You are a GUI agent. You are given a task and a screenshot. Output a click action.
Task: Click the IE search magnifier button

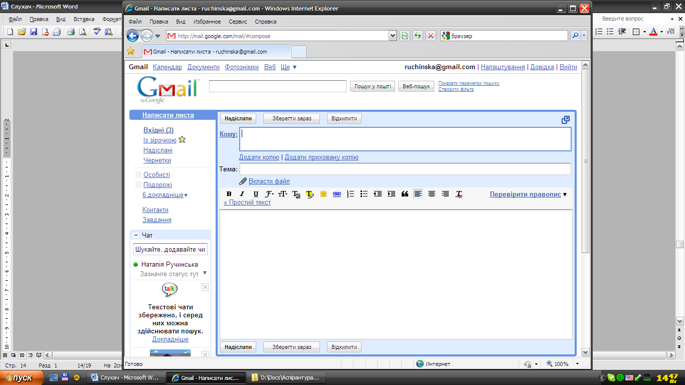point(575,36)
